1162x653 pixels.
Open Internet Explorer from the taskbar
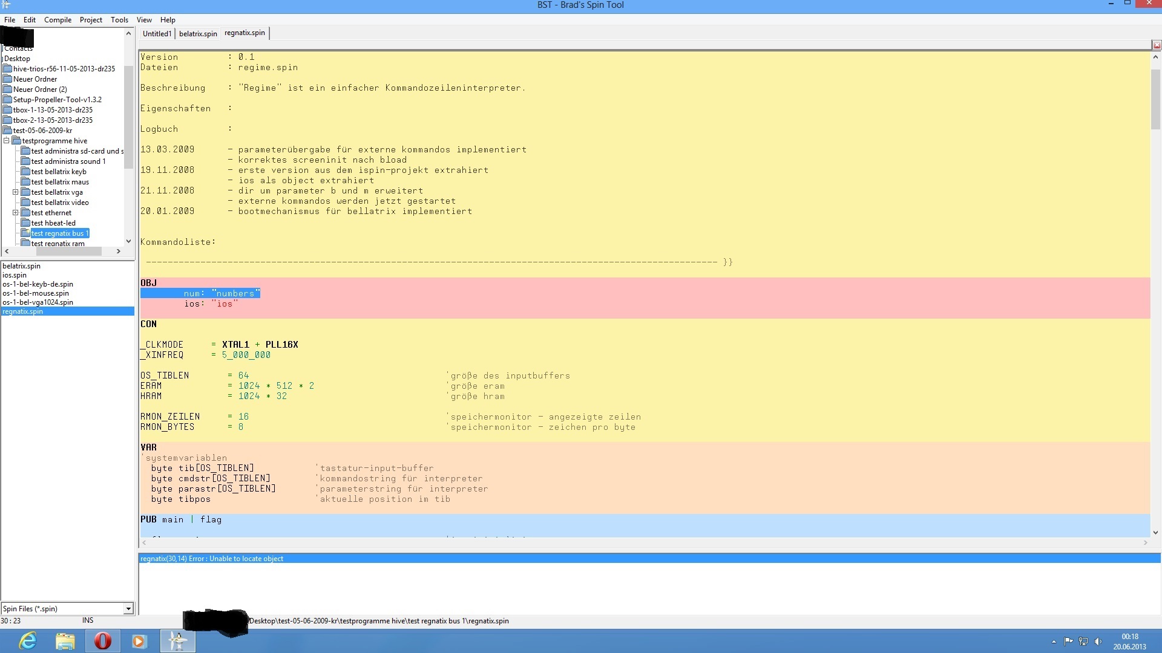point(28,641)
